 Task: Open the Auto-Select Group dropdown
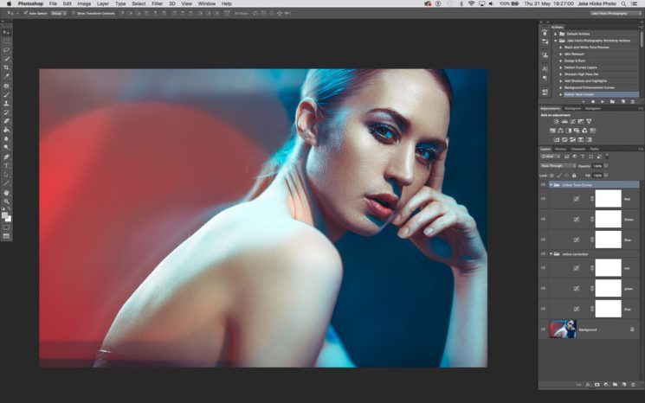(58, 13)
